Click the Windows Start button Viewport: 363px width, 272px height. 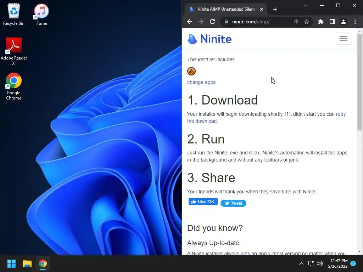coord(11,263)
